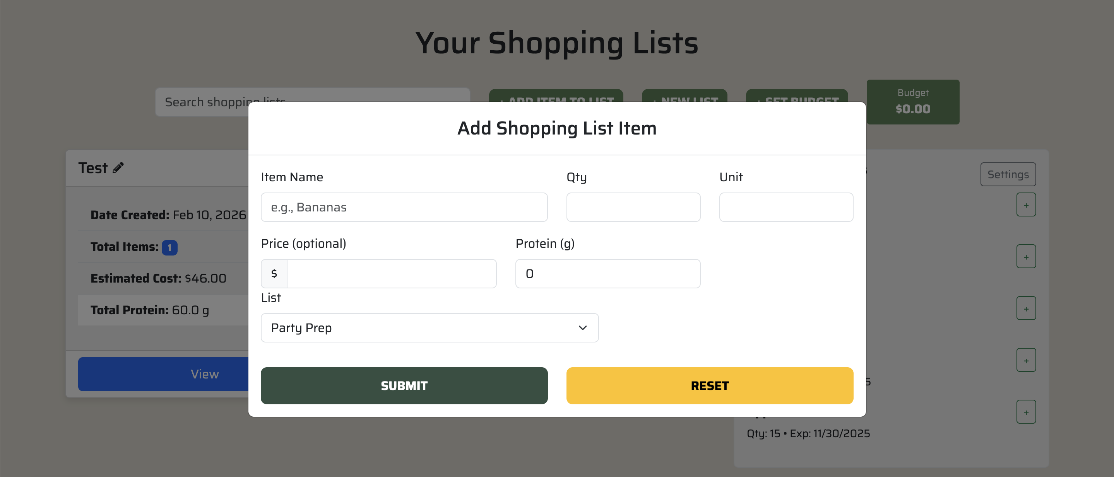Image resolution: width=1114 pixels, height=477 pixels.
Task: Expand the List selection to choose another list
Action: coord(430,327)
